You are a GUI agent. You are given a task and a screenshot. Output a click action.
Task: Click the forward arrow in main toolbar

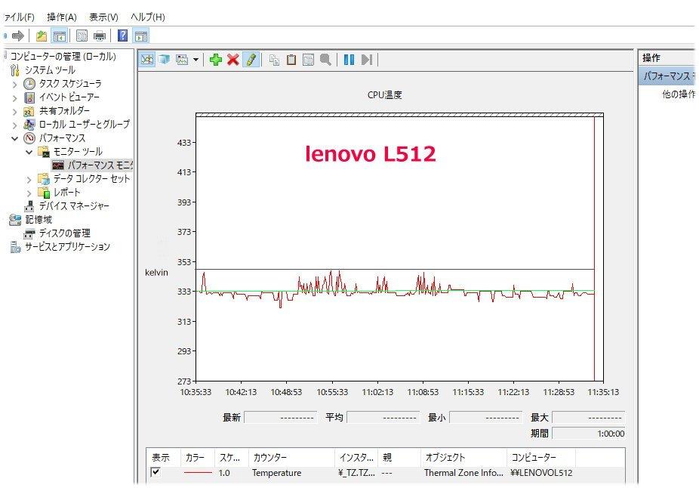tap(18, 36)
